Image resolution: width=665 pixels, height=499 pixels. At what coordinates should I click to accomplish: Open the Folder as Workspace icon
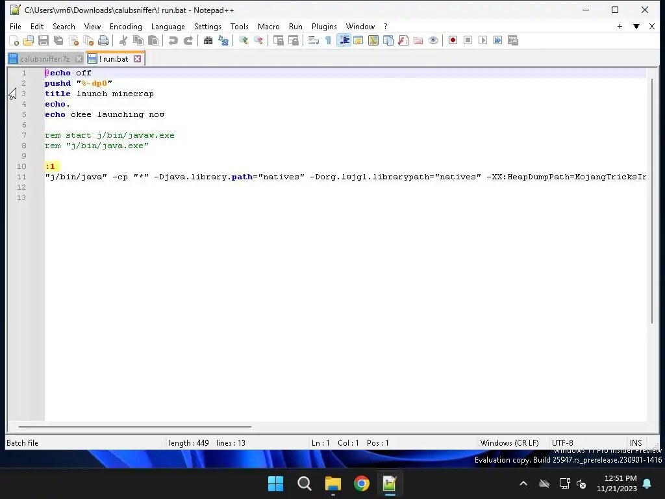[x=418, y=41]
